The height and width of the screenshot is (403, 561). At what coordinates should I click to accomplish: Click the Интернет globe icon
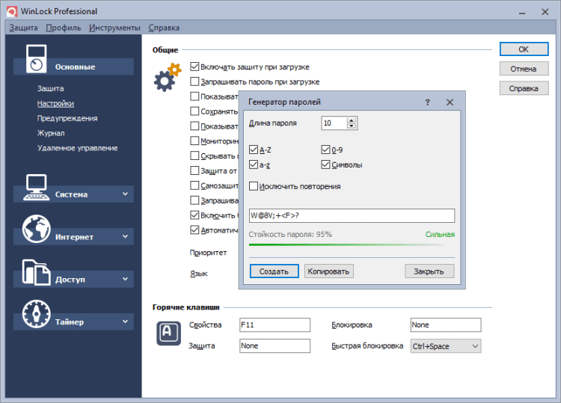(x=36, y=229)
